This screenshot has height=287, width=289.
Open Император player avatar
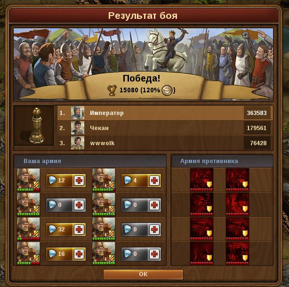[x=78, y=113]
